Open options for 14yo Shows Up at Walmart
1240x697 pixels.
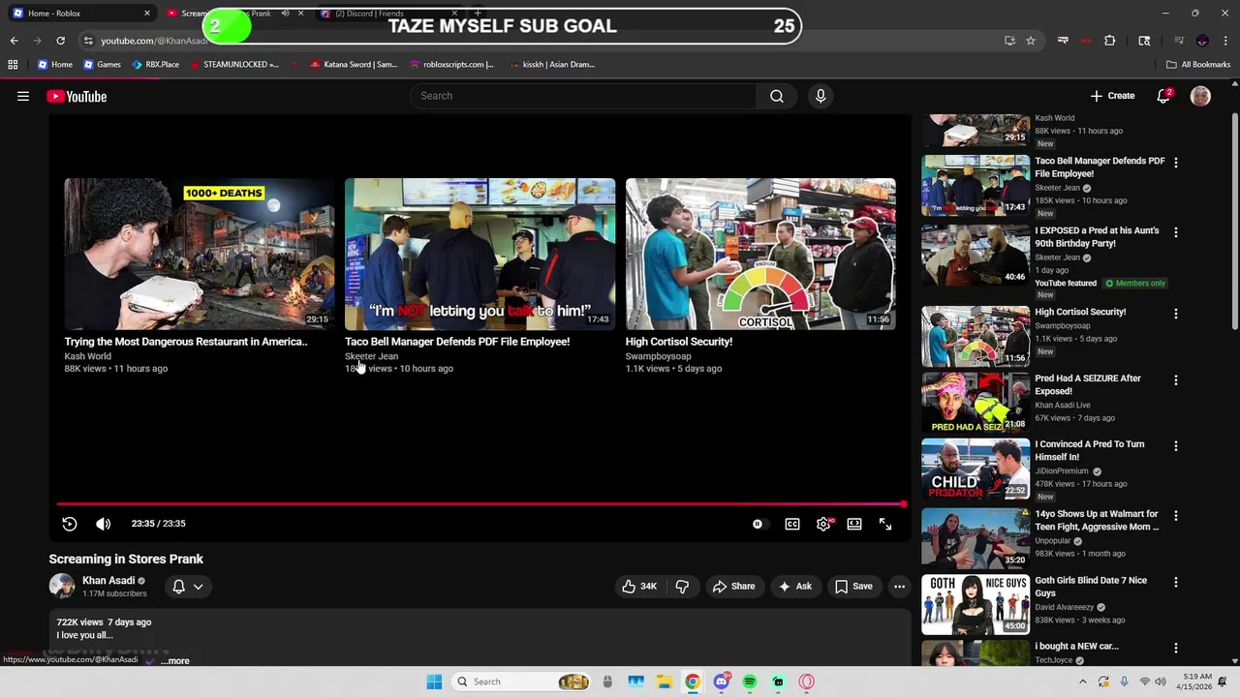(x=1175, y=516)
